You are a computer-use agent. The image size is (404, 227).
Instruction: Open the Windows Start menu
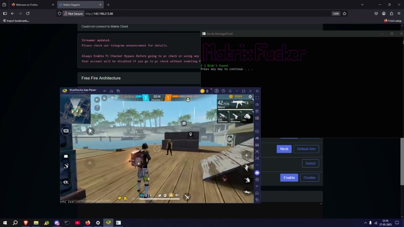tap(5, 223)
